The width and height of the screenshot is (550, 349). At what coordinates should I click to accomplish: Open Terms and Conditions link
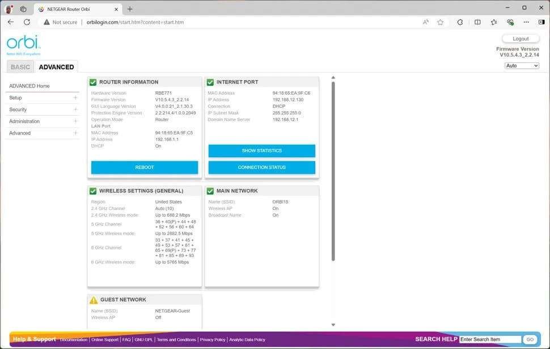point(176,339)
